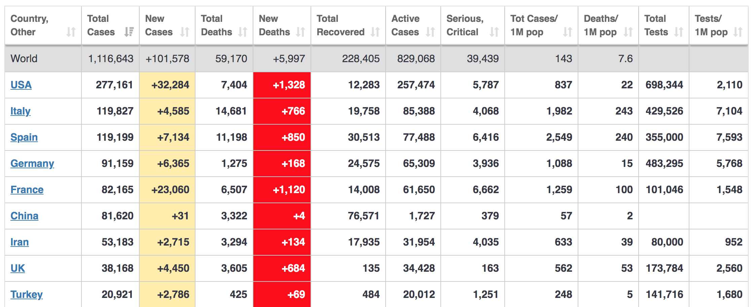Click sort arrows icon in New Deaths header
This screenshot has height=307, width=753.
point(300,32)
